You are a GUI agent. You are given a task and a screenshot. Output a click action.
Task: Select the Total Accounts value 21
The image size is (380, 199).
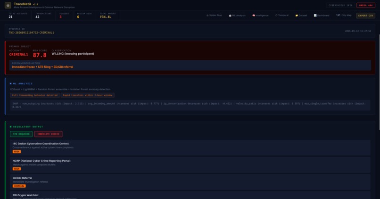[x=10, y=17]
